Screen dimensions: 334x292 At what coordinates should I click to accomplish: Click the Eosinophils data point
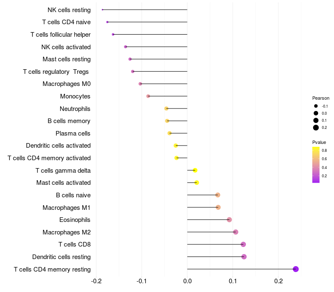point(229,220)
